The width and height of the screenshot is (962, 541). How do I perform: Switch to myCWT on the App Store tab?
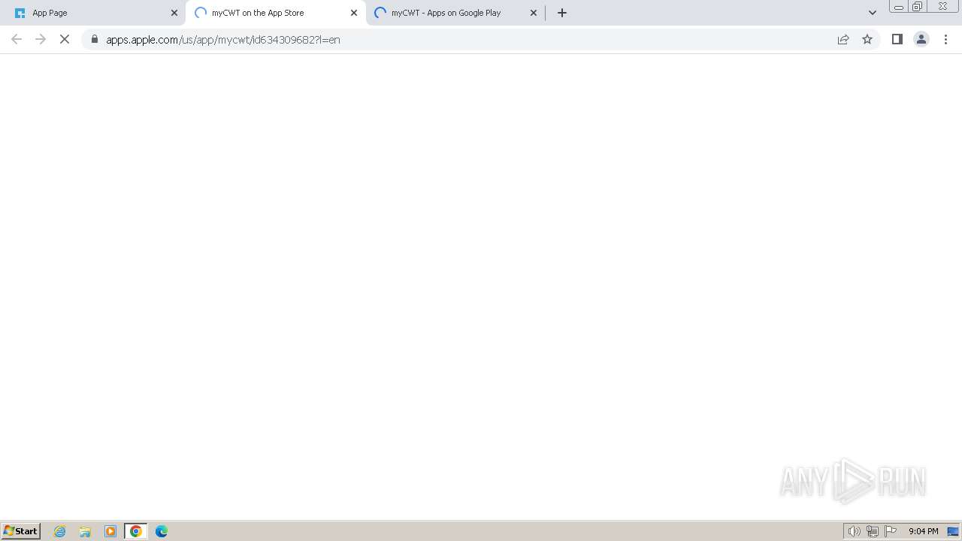pyautogui.click(x=274, y=13)
